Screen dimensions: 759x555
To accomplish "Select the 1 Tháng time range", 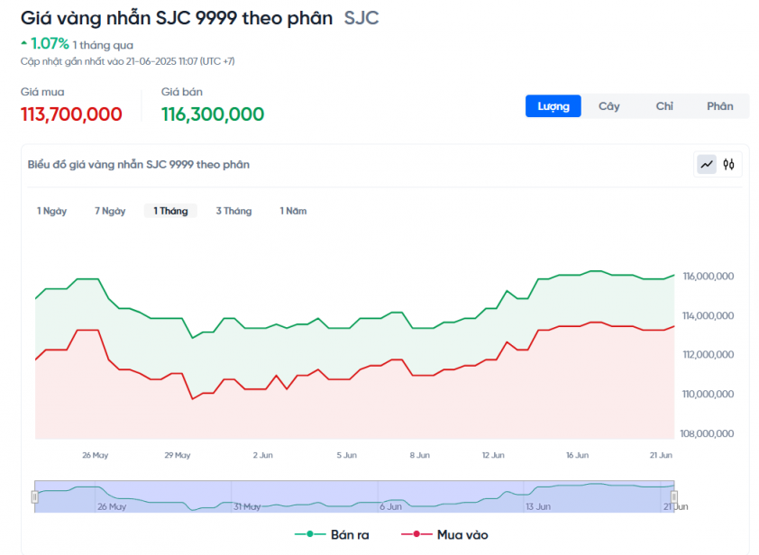I will [x=170, y=211].
